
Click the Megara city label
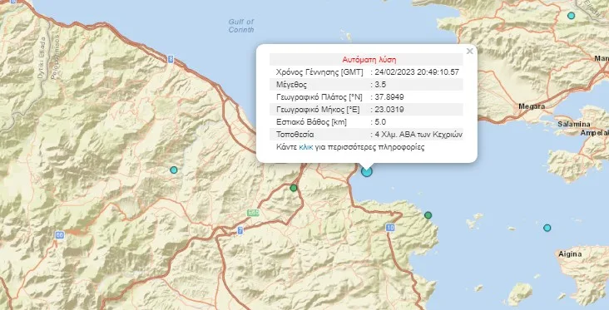(x=532, y=106)
